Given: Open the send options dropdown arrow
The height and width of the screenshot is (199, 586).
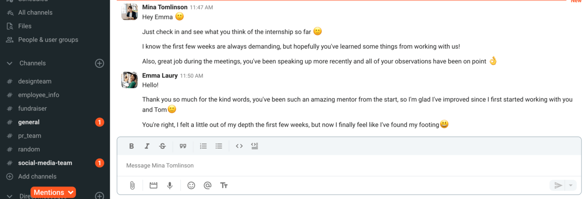Looking at the screenshot, I should [x=571, y=185].
